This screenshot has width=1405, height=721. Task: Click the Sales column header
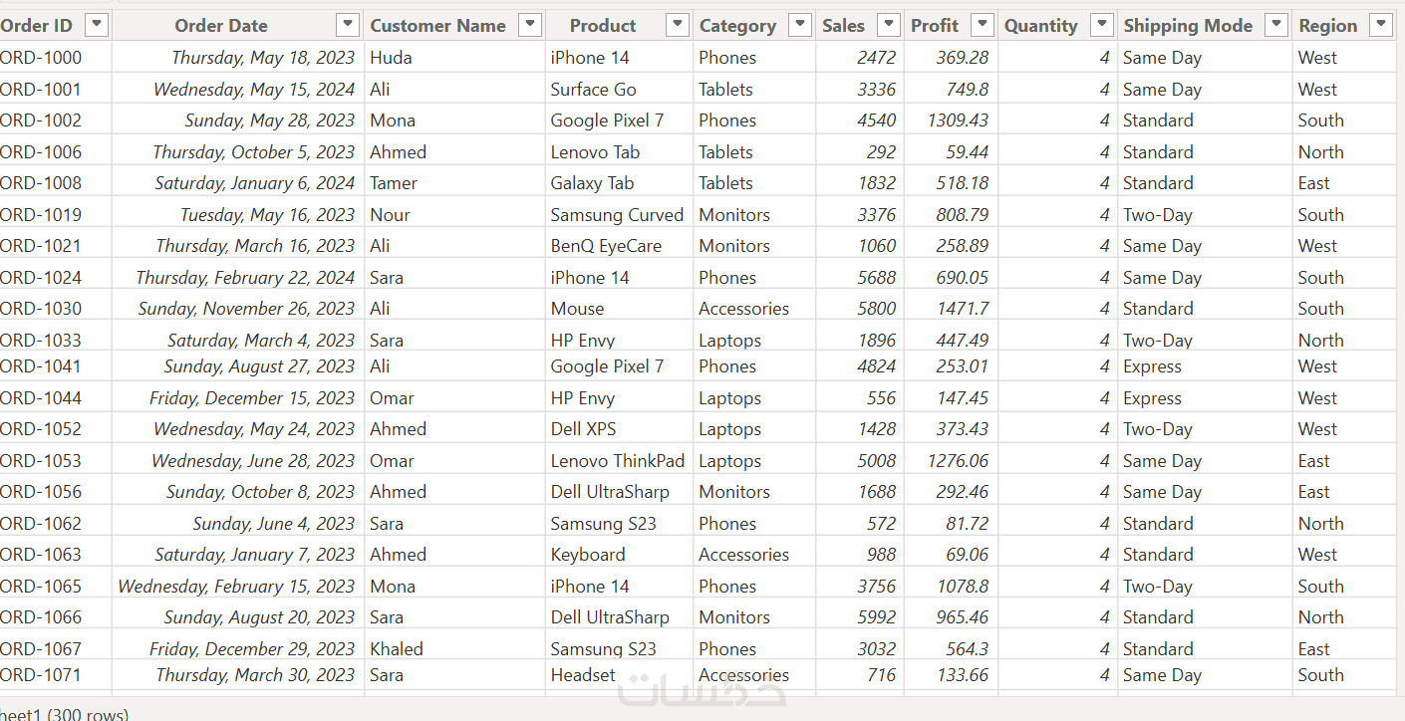coord(843,26)
